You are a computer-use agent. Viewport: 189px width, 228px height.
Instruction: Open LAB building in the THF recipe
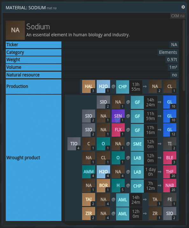coord(137,172)
